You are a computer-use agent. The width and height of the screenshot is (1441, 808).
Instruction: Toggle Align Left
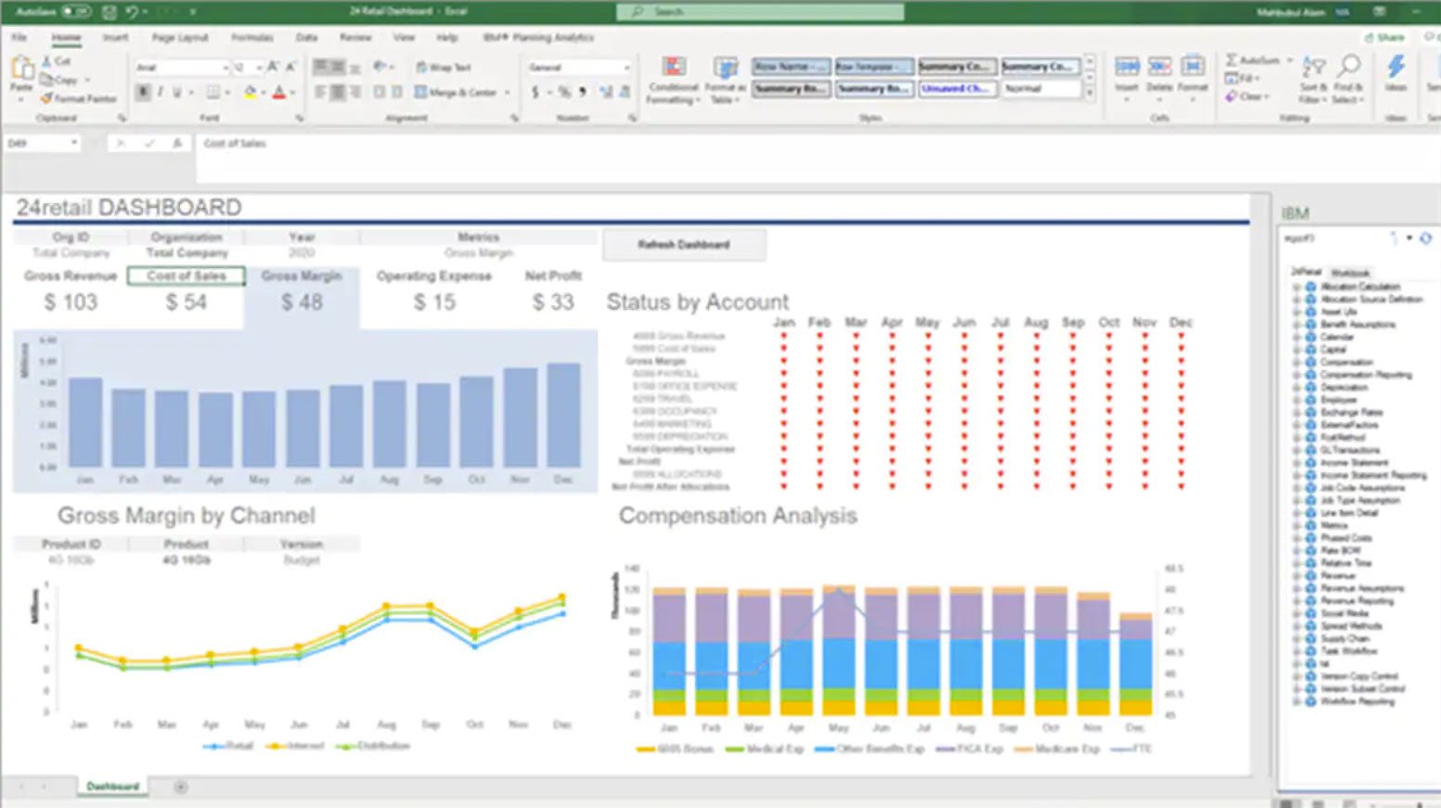coord(320,93)
